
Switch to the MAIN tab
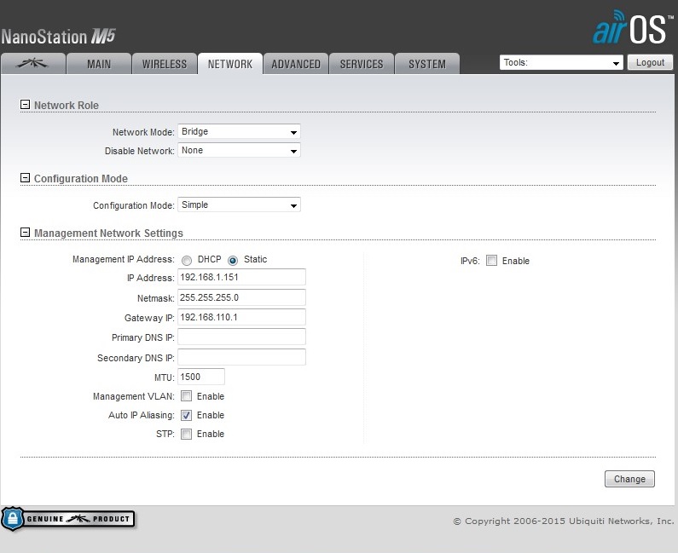pyautogui.click(x=99, y=64)
